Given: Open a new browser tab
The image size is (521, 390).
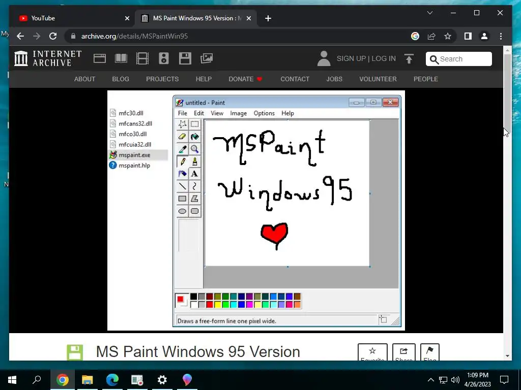Looking at the screenshot, I should pos(268,18).
